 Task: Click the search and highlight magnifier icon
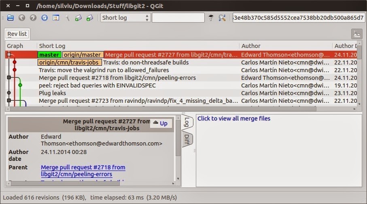click(222, 18)
